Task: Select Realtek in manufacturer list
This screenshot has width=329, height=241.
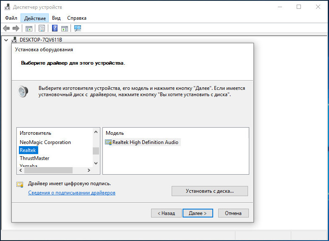Action: click(x=28, y=150)
